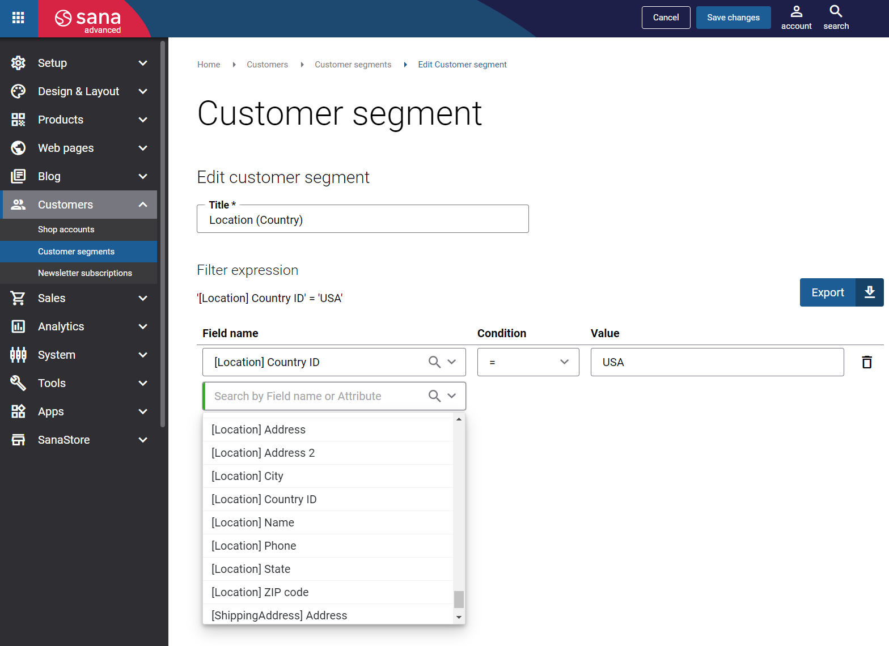Expand the System chevron
The image size is (889, 646).
click(x=143, y=355)
